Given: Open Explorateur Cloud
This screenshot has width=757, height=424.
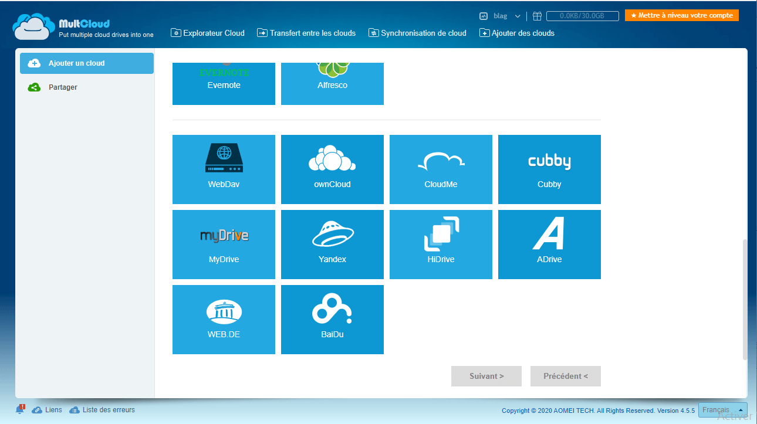Looking at the screenshot, I should click(208, 33).
